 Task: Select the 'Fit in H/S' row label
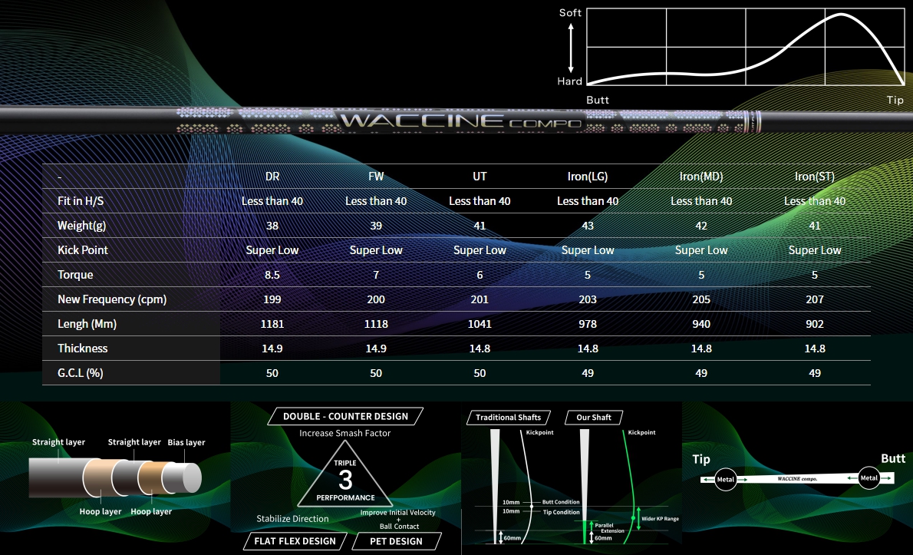81,201
